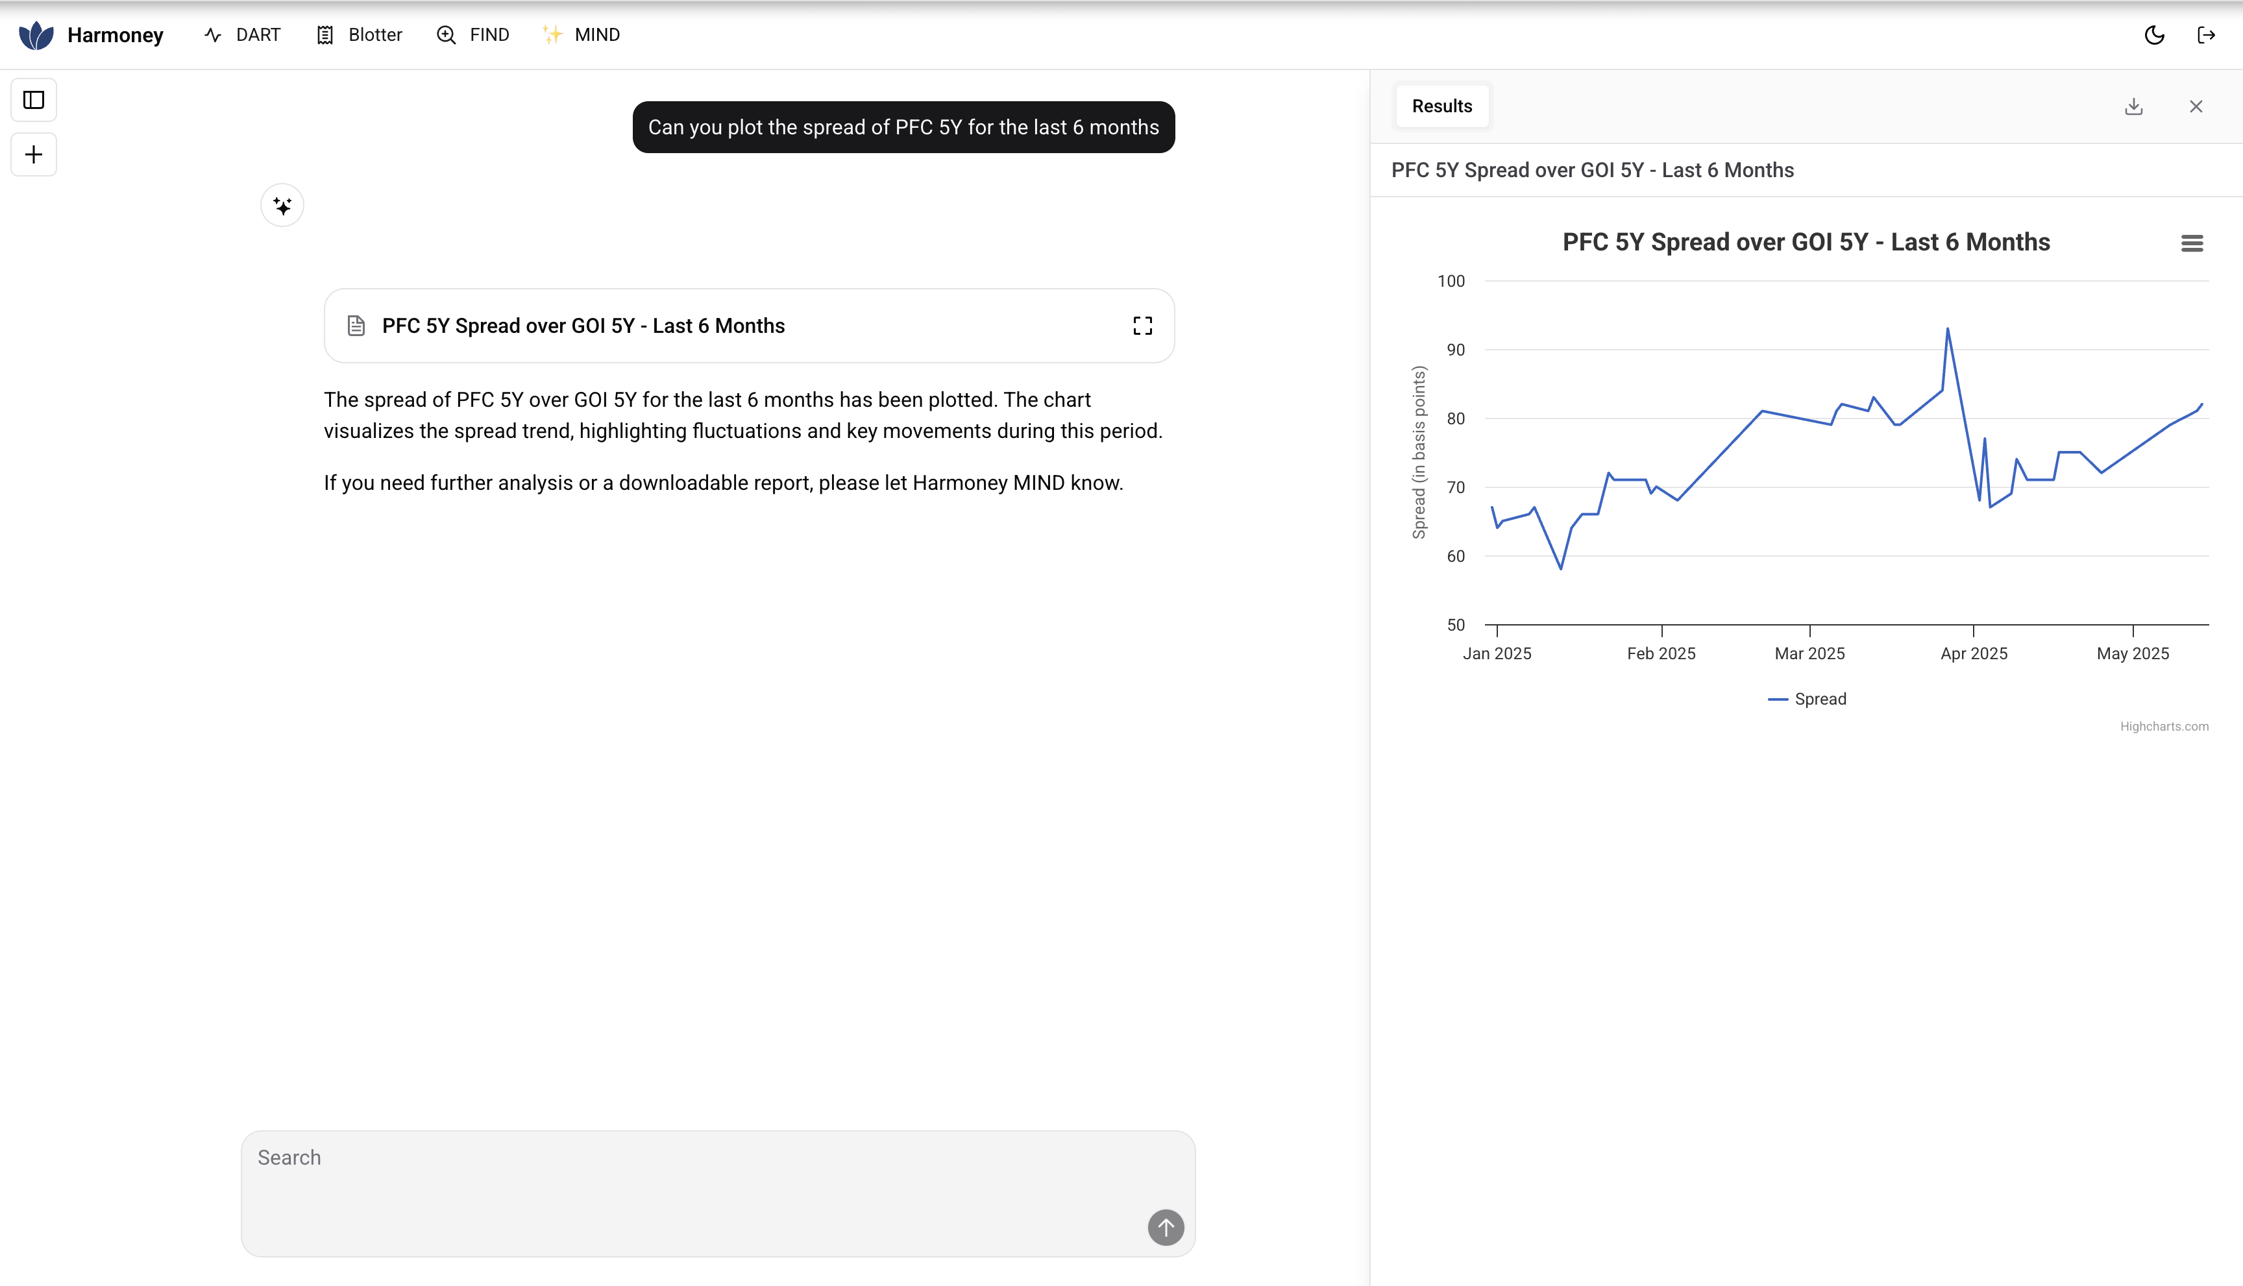Click the chart title 'PFC 5Y Spread over GOI 5Y'
Image resolution: width=2243 pixels, height=1286 pixels.
point(1806,242)
